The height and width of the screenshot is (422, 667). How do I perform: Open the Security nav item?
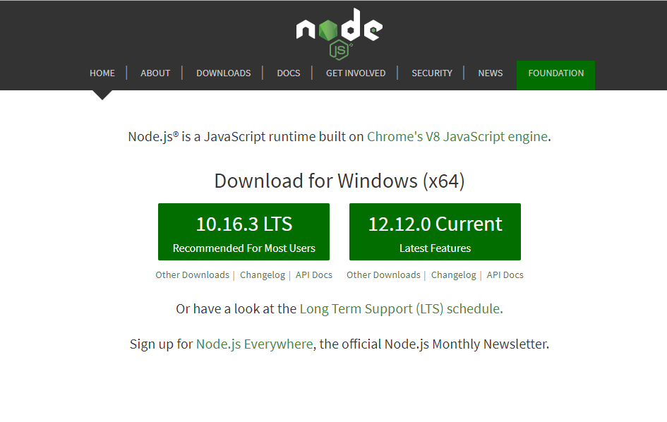click(x=432, y=73)
